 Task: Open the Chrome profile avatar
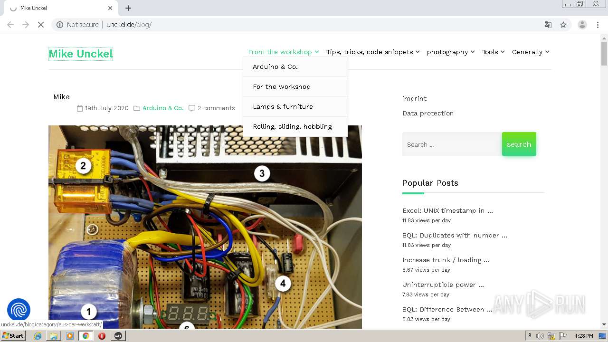click(x=582, y=25)
